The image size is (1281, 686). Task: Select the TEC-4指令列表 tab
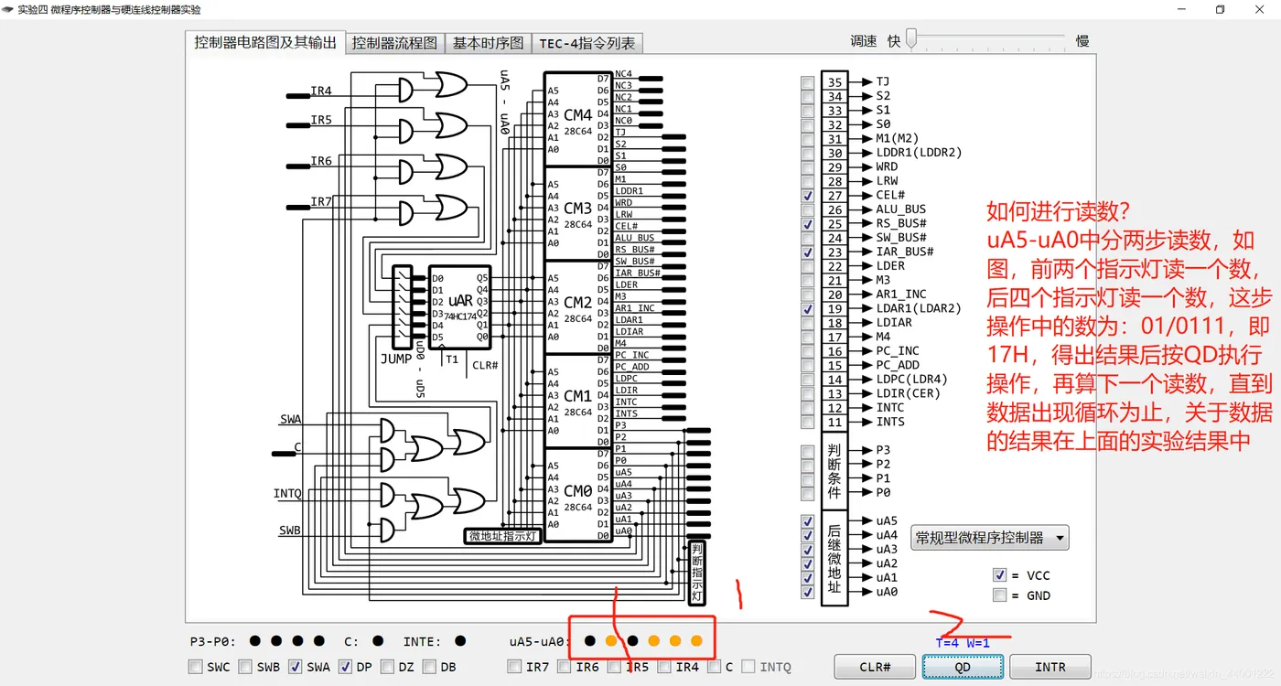pyautogui.click(x=587, y=43)
